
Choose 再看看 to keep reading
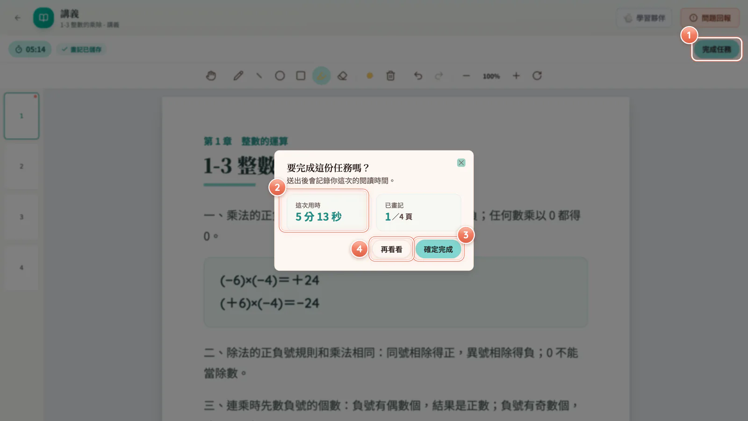pos(391,249)
